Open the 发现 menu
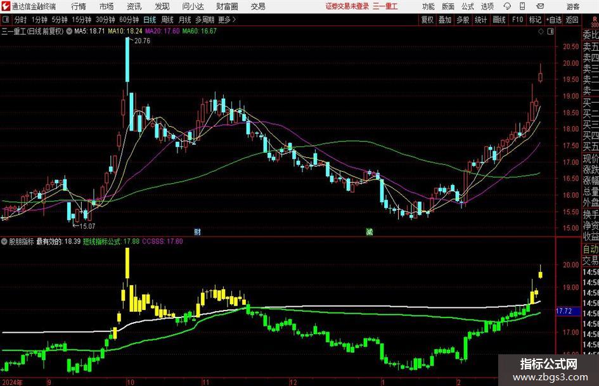This screenshot has height=386, width=599. [x=162, y=6]
